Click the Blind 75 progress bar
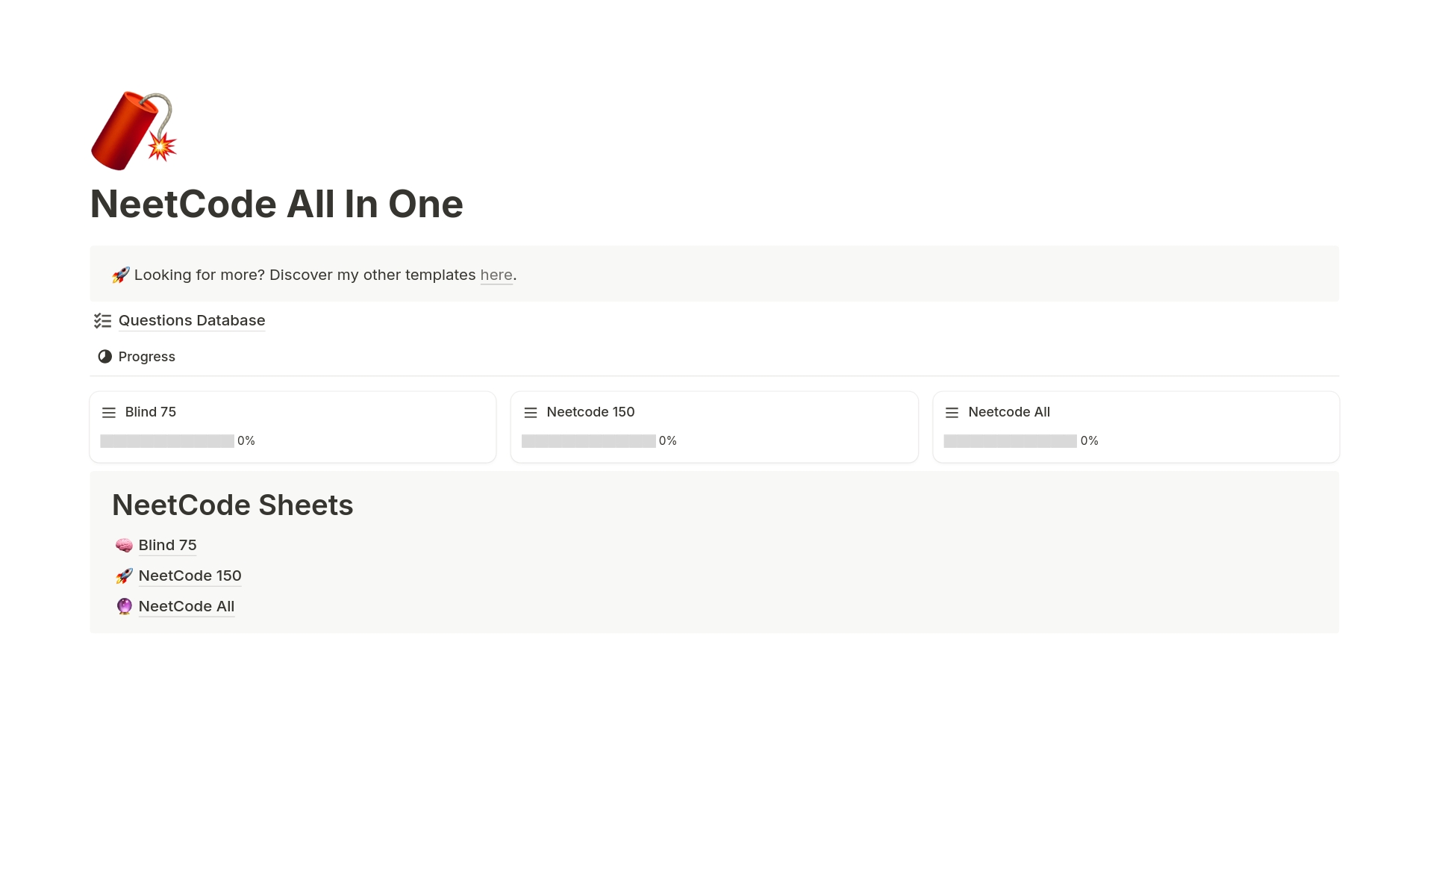Viewport: 1433px width, 895px height. (x=167, y=441)
